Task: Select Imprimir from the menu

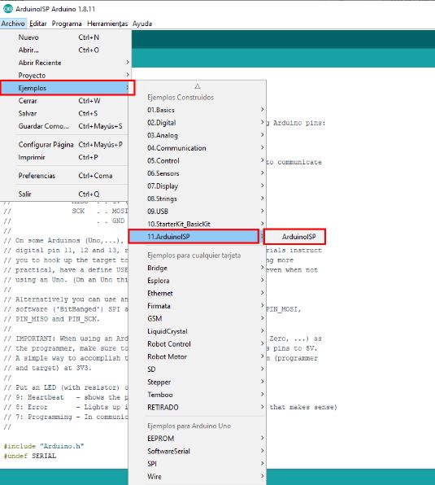Action: [64, 157]
